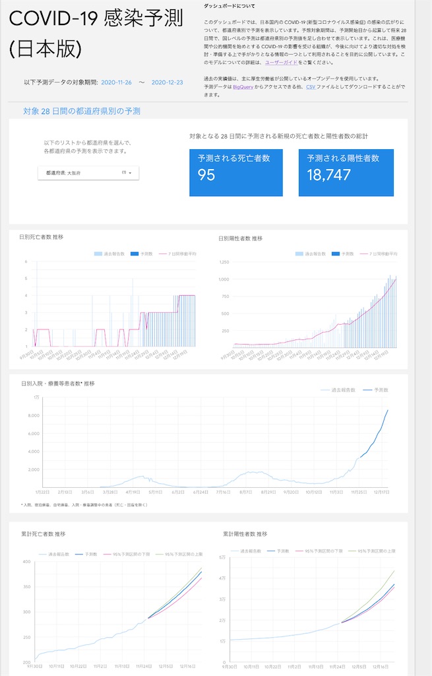Toggle 過去報告数 legend in 累計死亡者数 chart

pyautogui.click(x=54, y=554)
